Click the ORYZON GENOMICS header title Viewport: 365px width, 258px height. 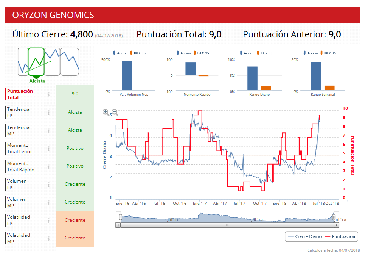point(53,15)
